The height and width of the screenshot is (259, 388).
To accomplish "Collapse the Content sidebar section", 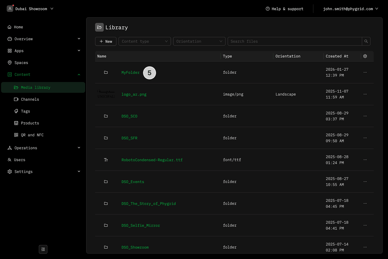I will (79, 74).
